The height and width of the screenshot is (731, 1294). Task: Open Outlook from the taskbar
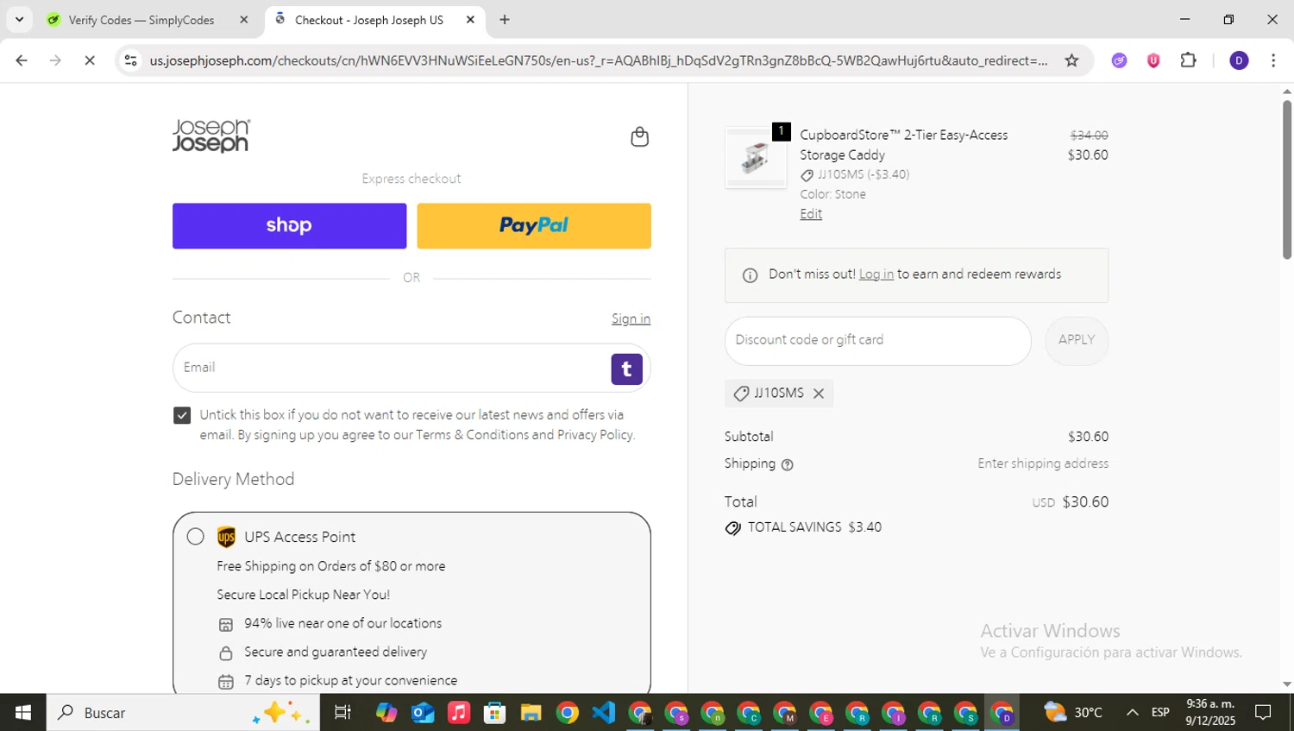pyautogui.click(x=423, y=712)
